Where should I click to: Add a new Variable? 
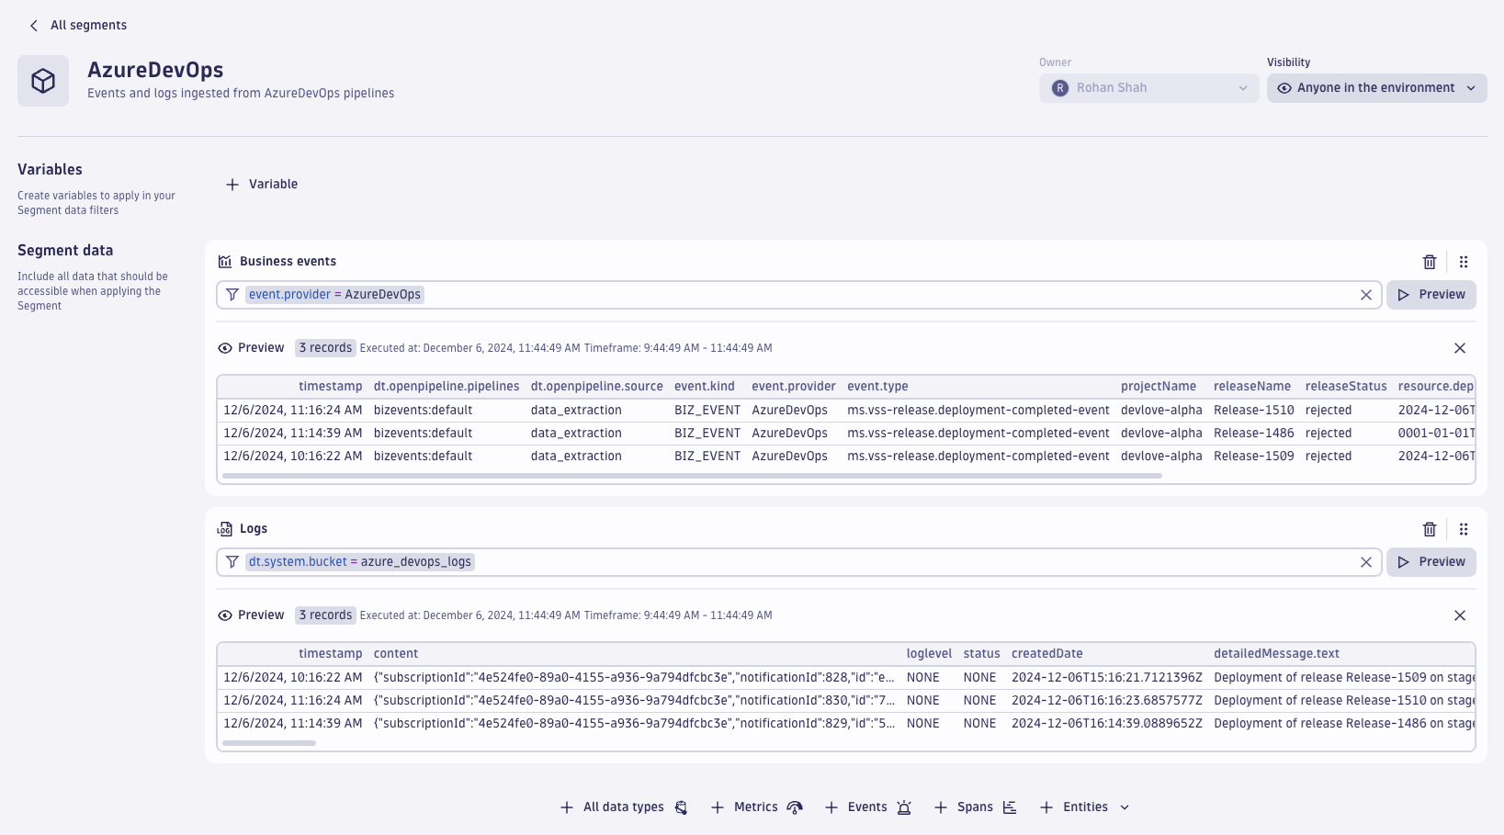[262, 184]
